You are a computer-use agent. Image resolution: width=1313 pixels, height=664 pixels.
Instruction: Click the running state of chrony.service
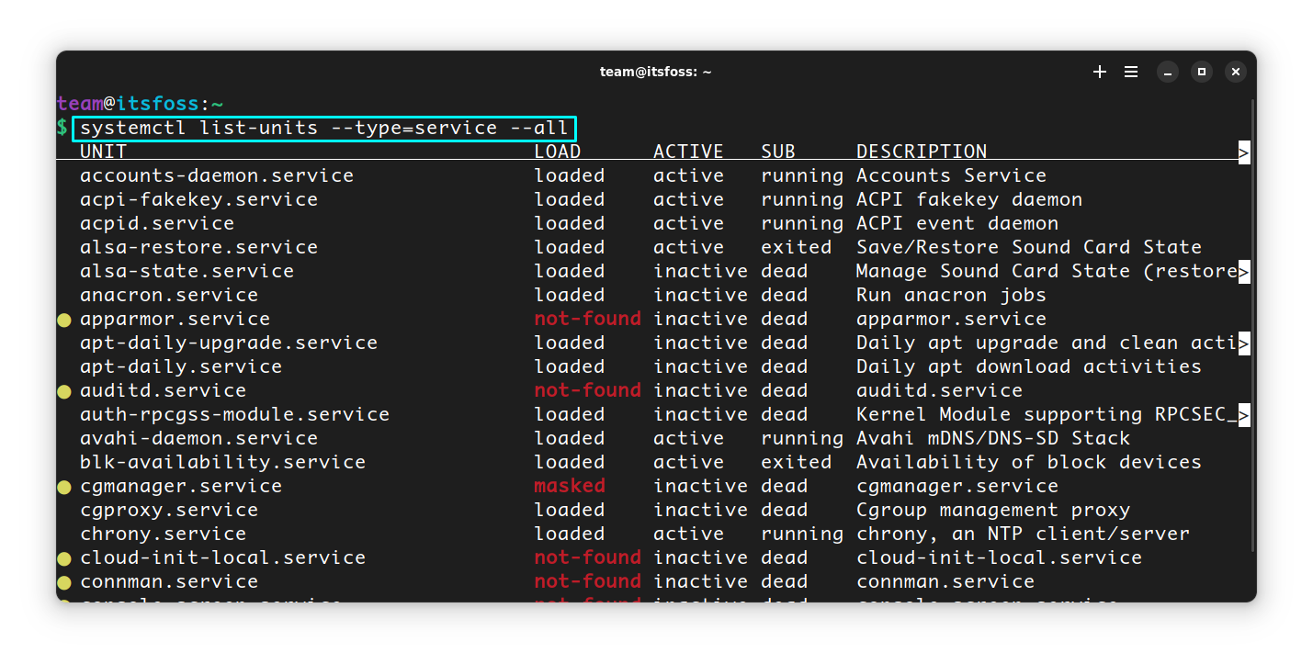point(801,534)
